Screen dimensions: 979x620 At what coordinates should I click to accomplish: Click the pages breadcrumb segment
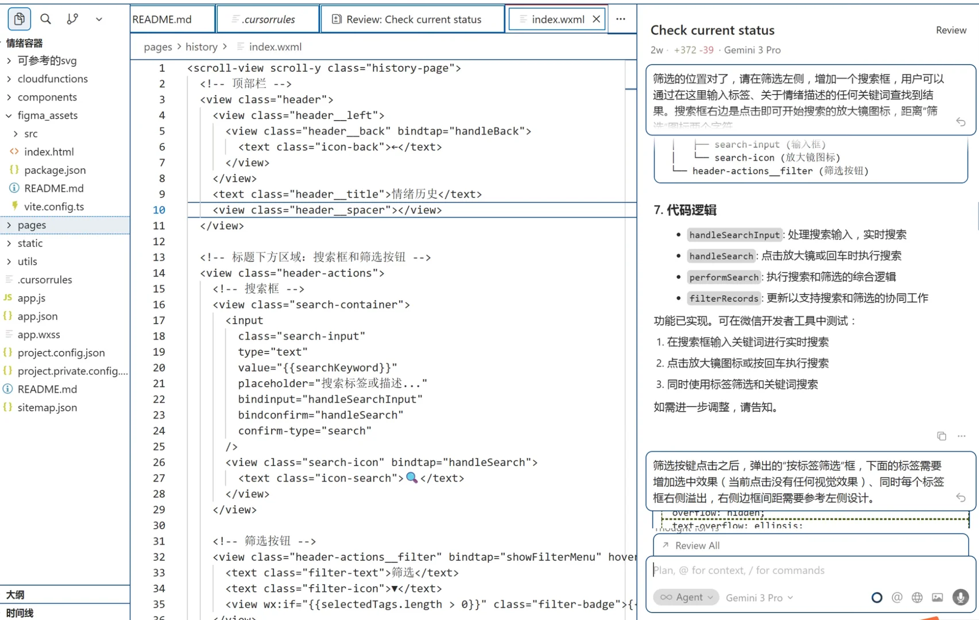[x=158, y=46]
